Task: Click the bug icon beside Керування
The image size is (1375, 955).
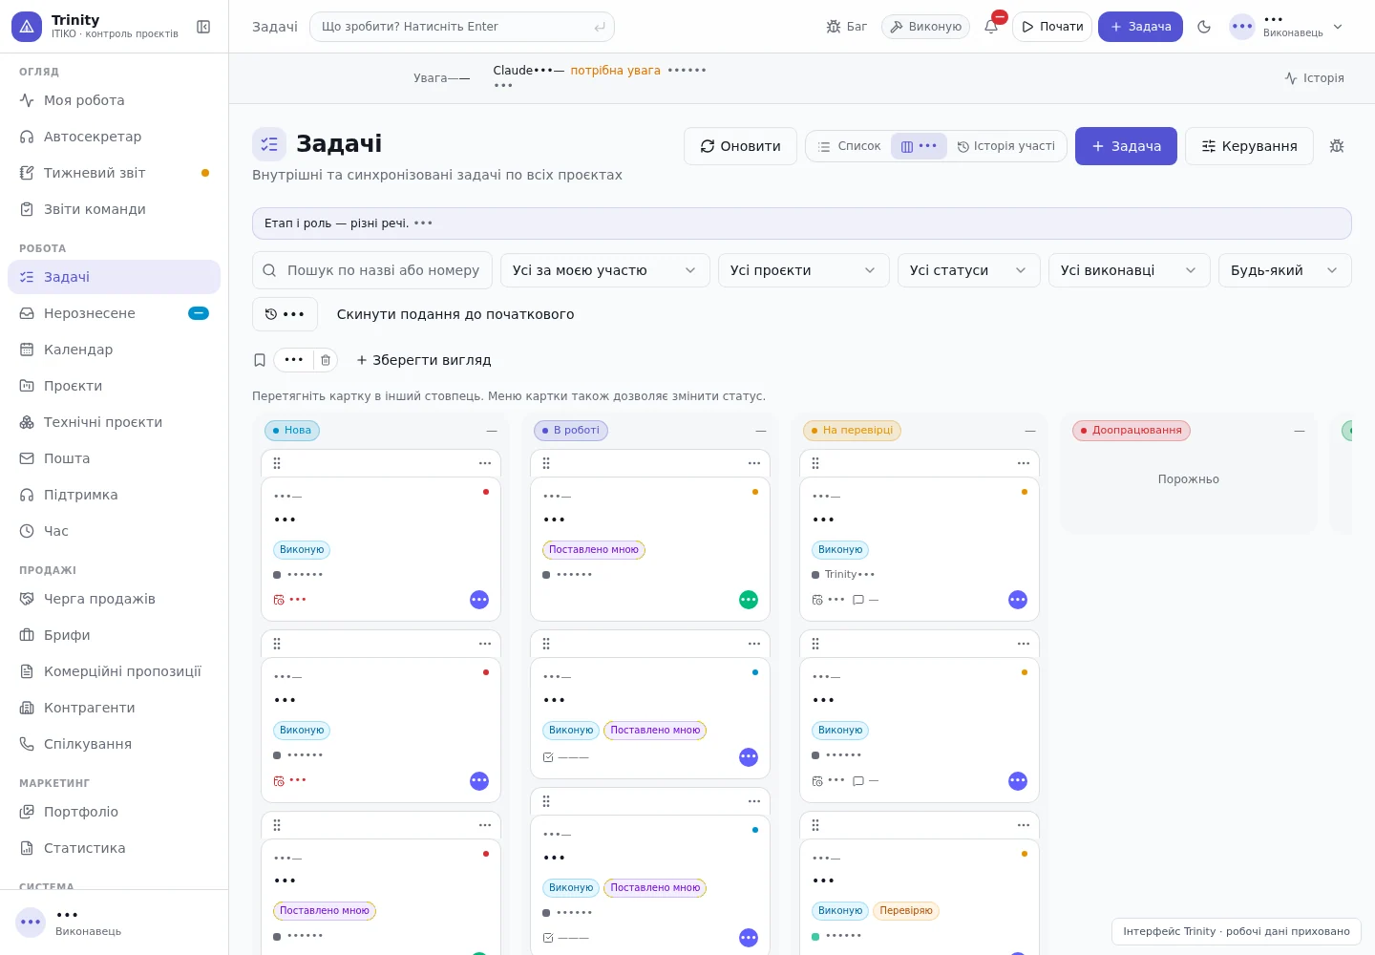Action: tap(1337, 146)
